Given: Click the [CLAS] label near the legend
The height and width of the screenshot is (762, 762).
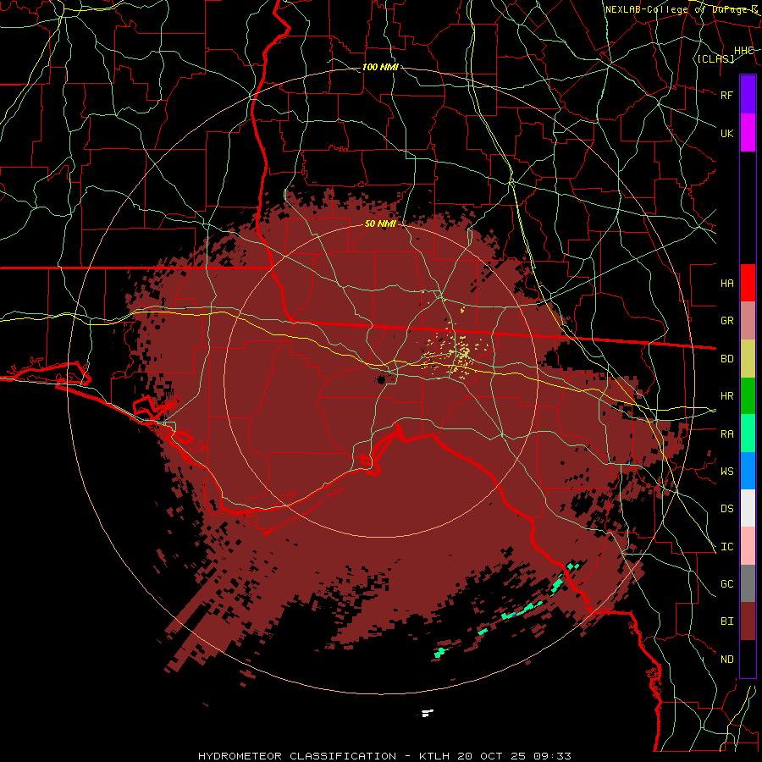Looking at the screenshot, I should pyautogui.click(x=715, y=58).
